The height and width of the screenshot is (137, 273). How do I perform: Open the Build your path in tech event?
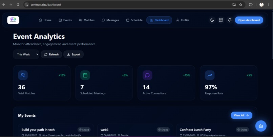tap(56, 130)
